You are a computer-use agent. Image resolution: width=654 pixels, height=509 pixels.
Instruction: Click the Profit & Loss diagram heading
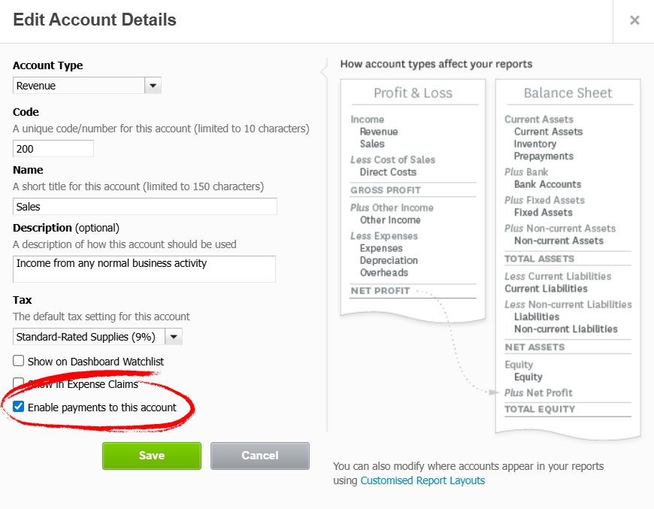pos(413,93)
